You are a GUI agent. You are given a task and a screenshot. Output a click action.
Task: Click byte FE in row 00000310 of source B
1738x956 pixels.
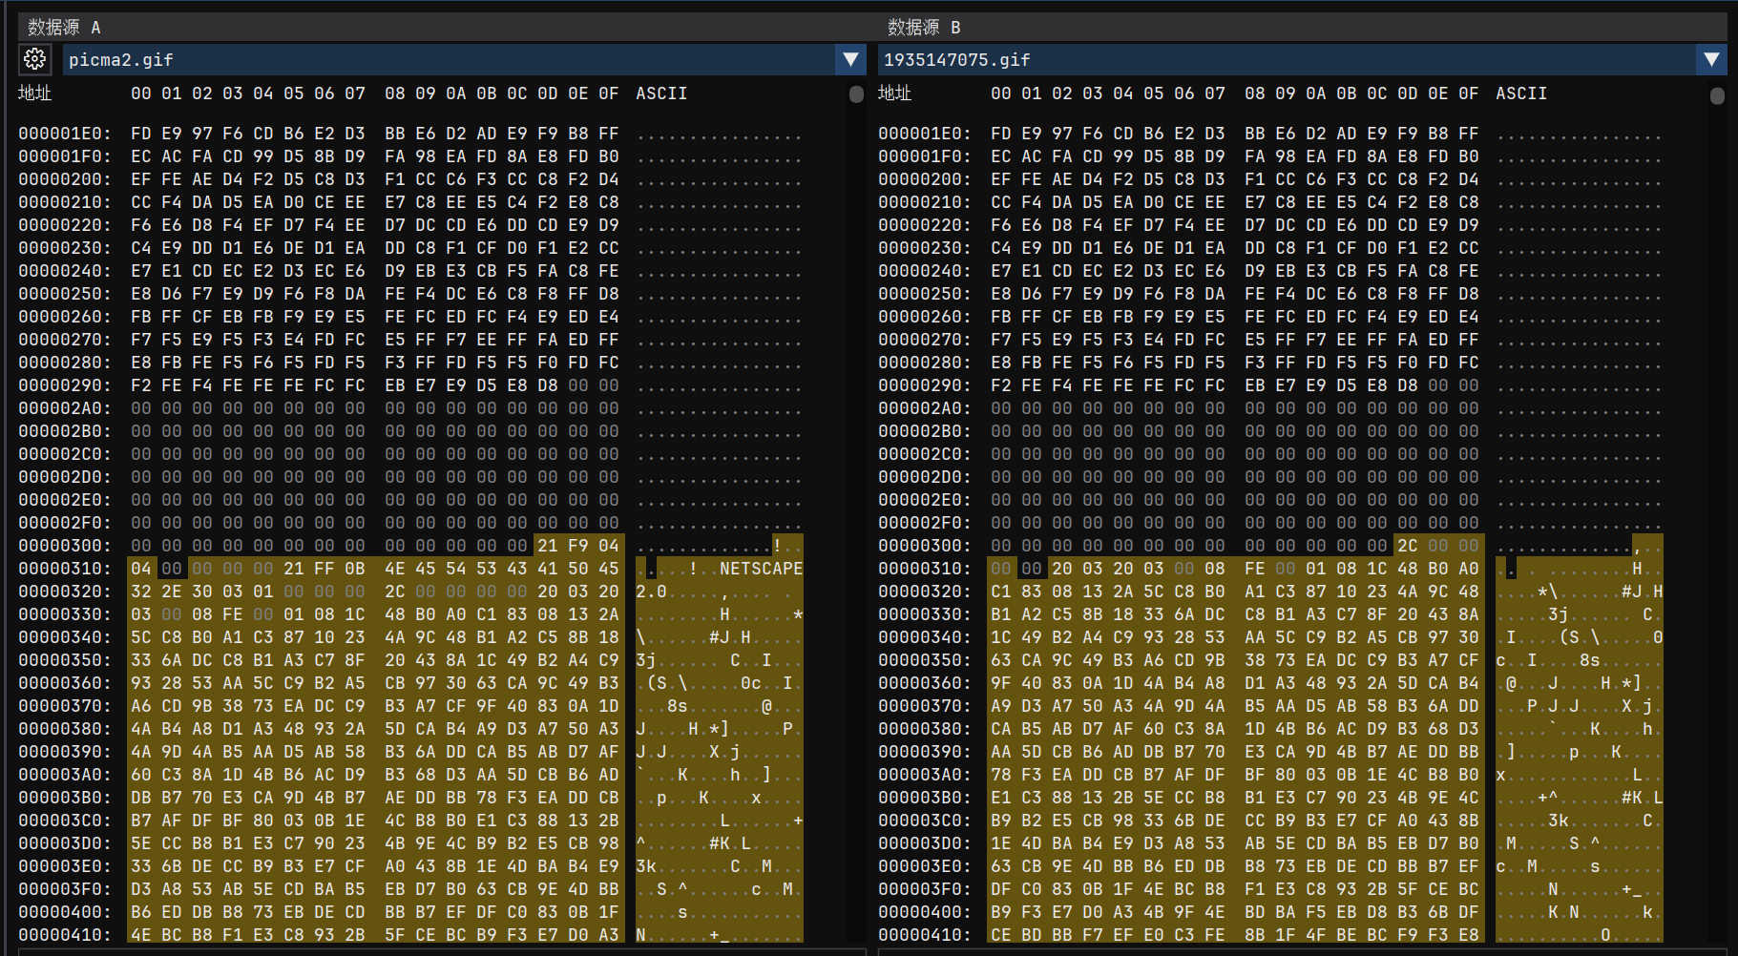pyautogui.click(x=1255, y=569)
